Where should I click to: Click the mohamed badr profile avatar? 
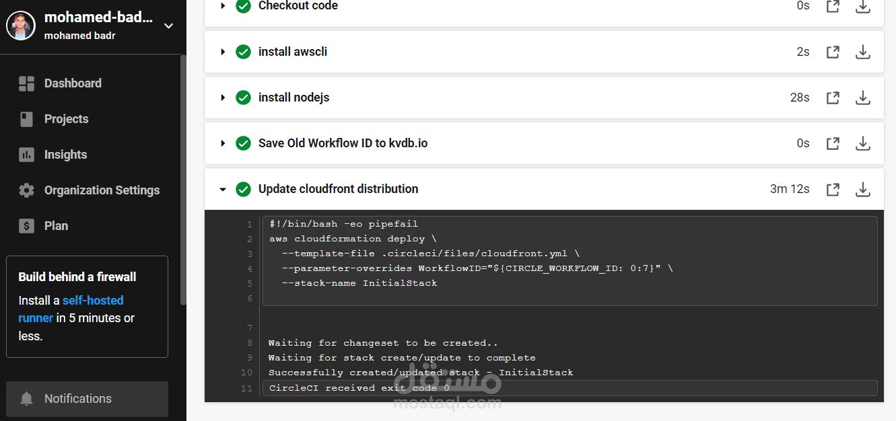click(21, 26)
